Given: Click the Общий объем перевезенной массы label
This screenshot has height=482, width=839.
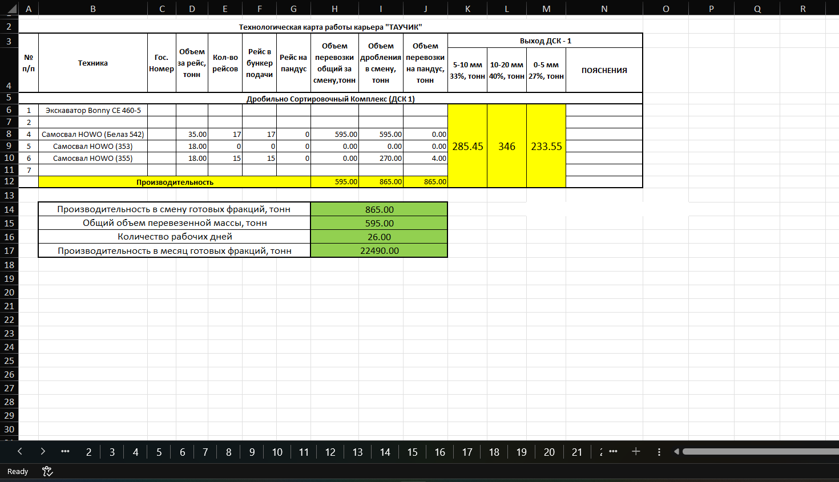Looking at the screenshot, I should pos(175,222).
